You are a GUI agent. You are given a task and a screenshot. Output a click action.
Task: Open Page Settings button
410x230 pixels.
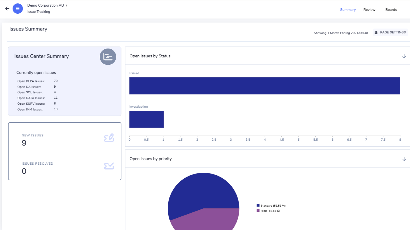tap(390, 33)
